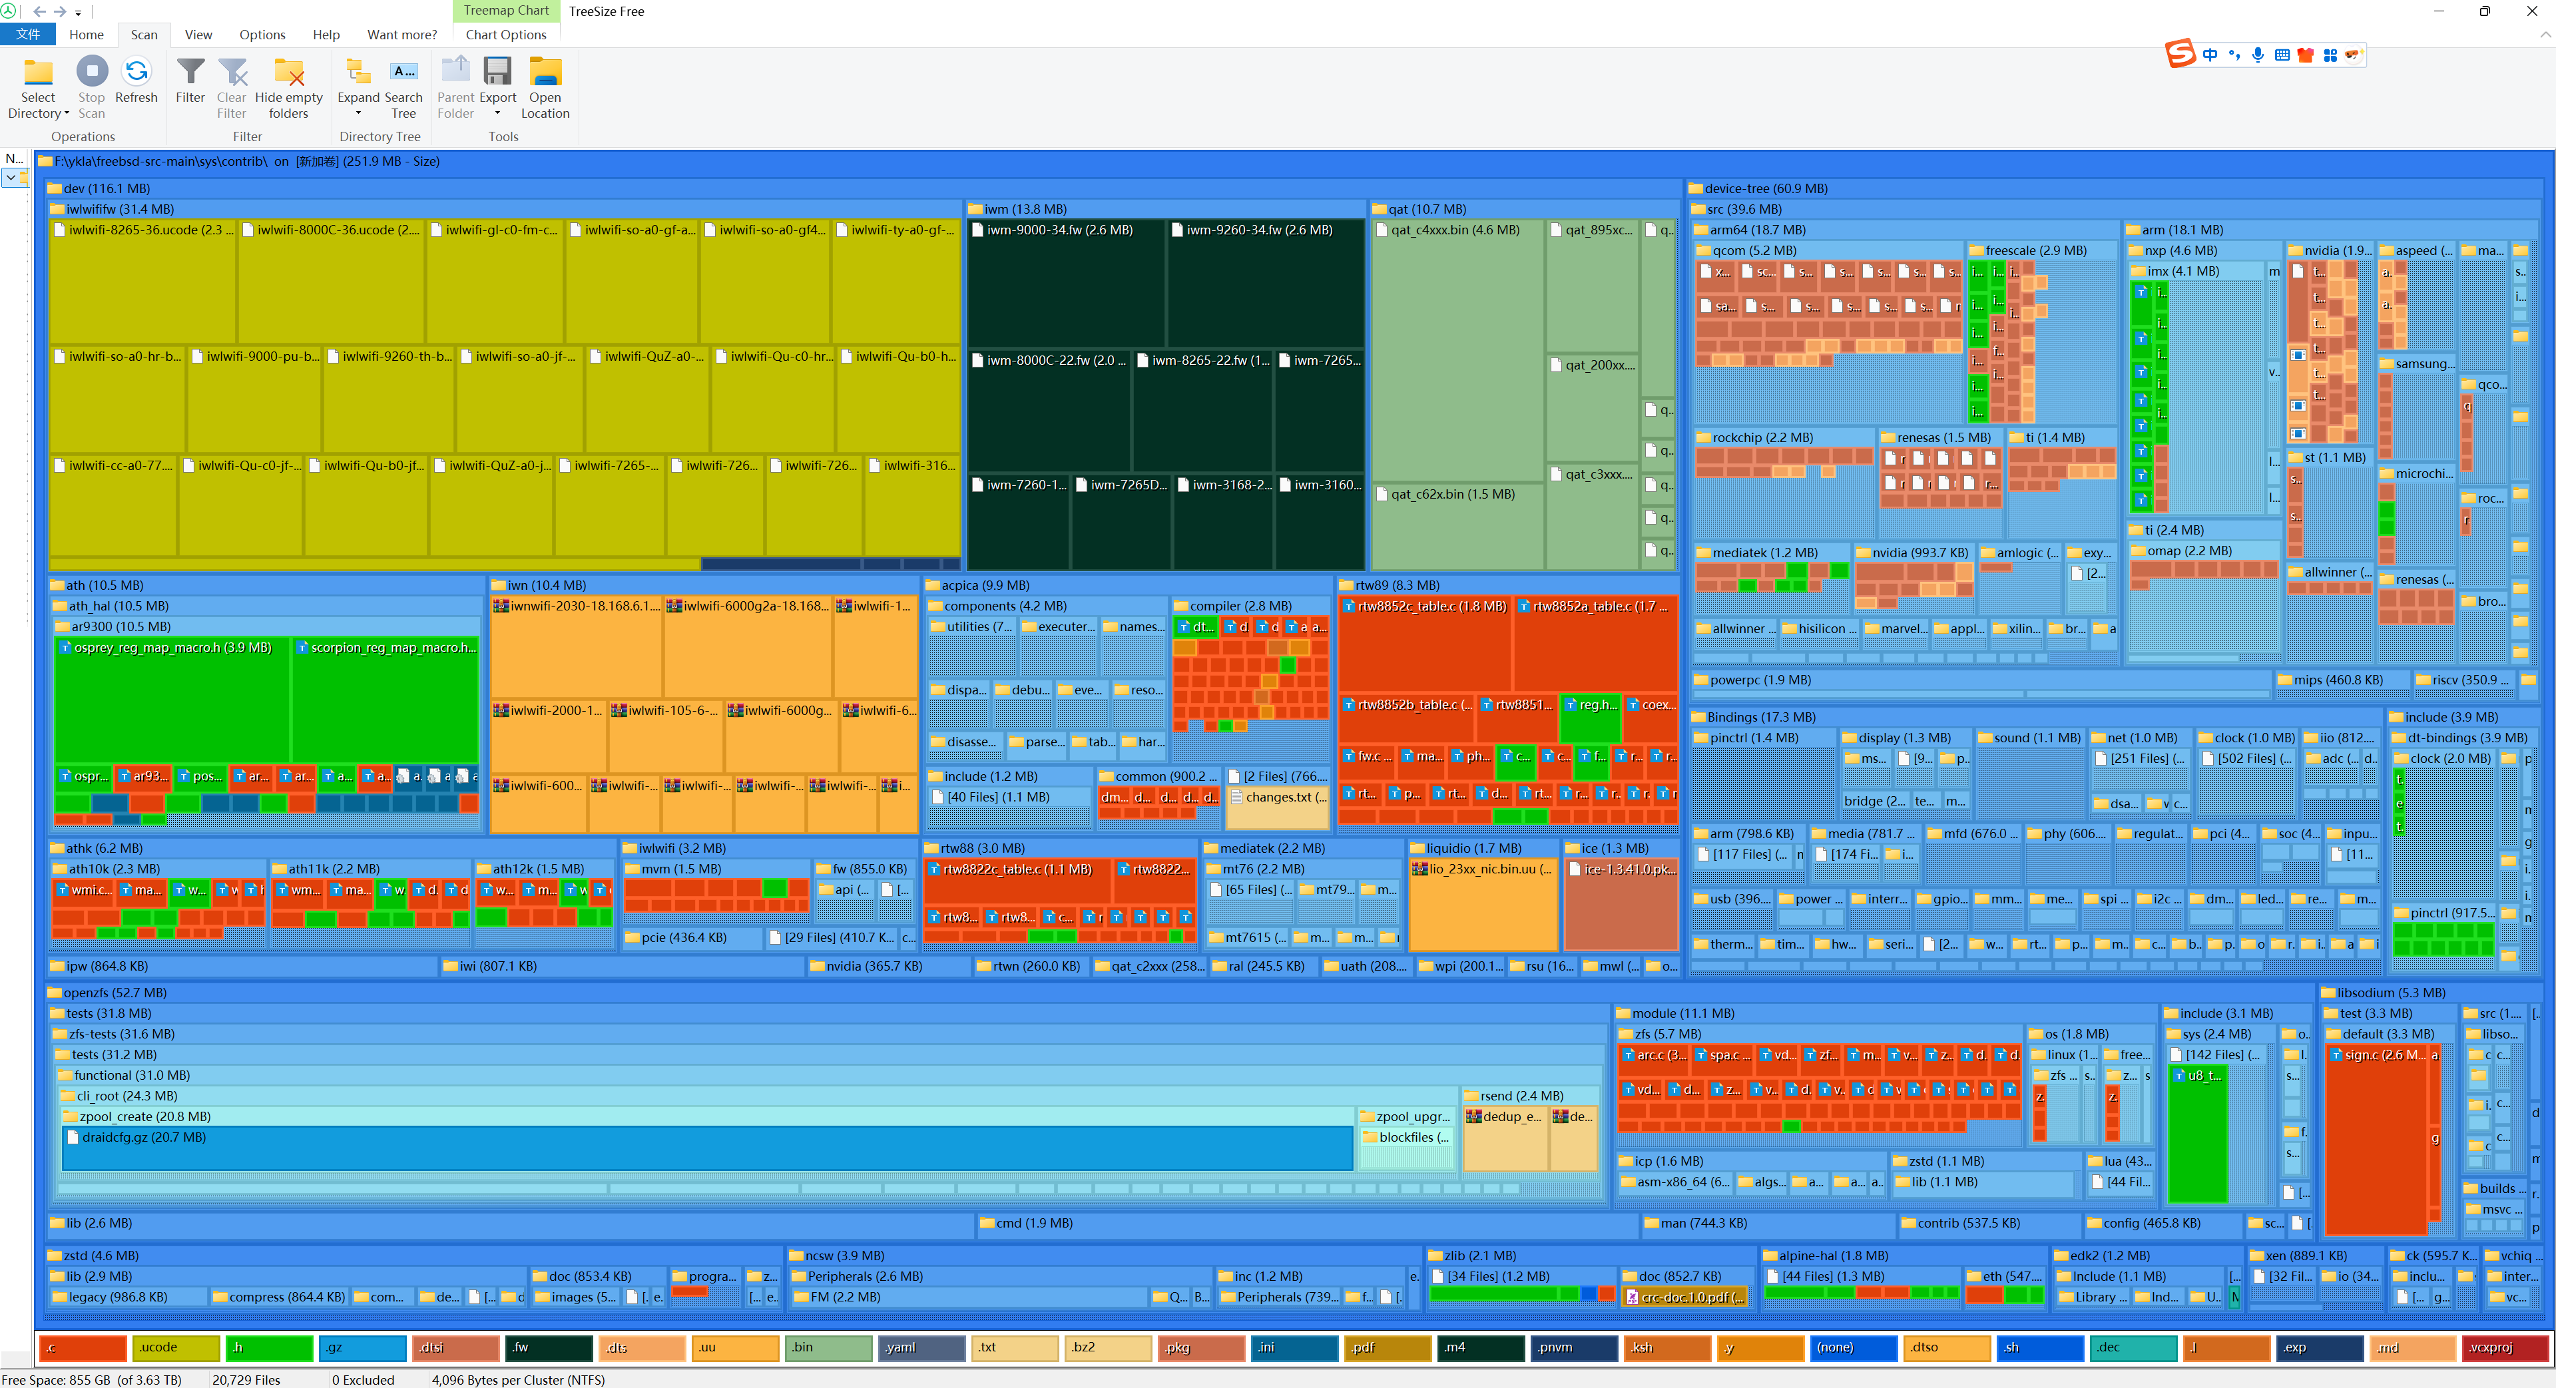2556x1388 pixels.
Task: Open the Select Directory dropdown arrow
Action: click(67, 113)
